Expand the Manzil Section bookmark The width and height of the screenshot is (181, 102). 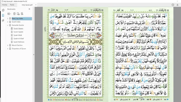point(8,45)
